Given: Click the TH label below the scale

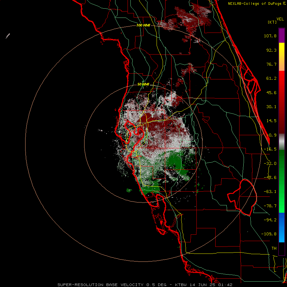Looking at the screenshot, I should pyautogui.click(x=274, y=248).
